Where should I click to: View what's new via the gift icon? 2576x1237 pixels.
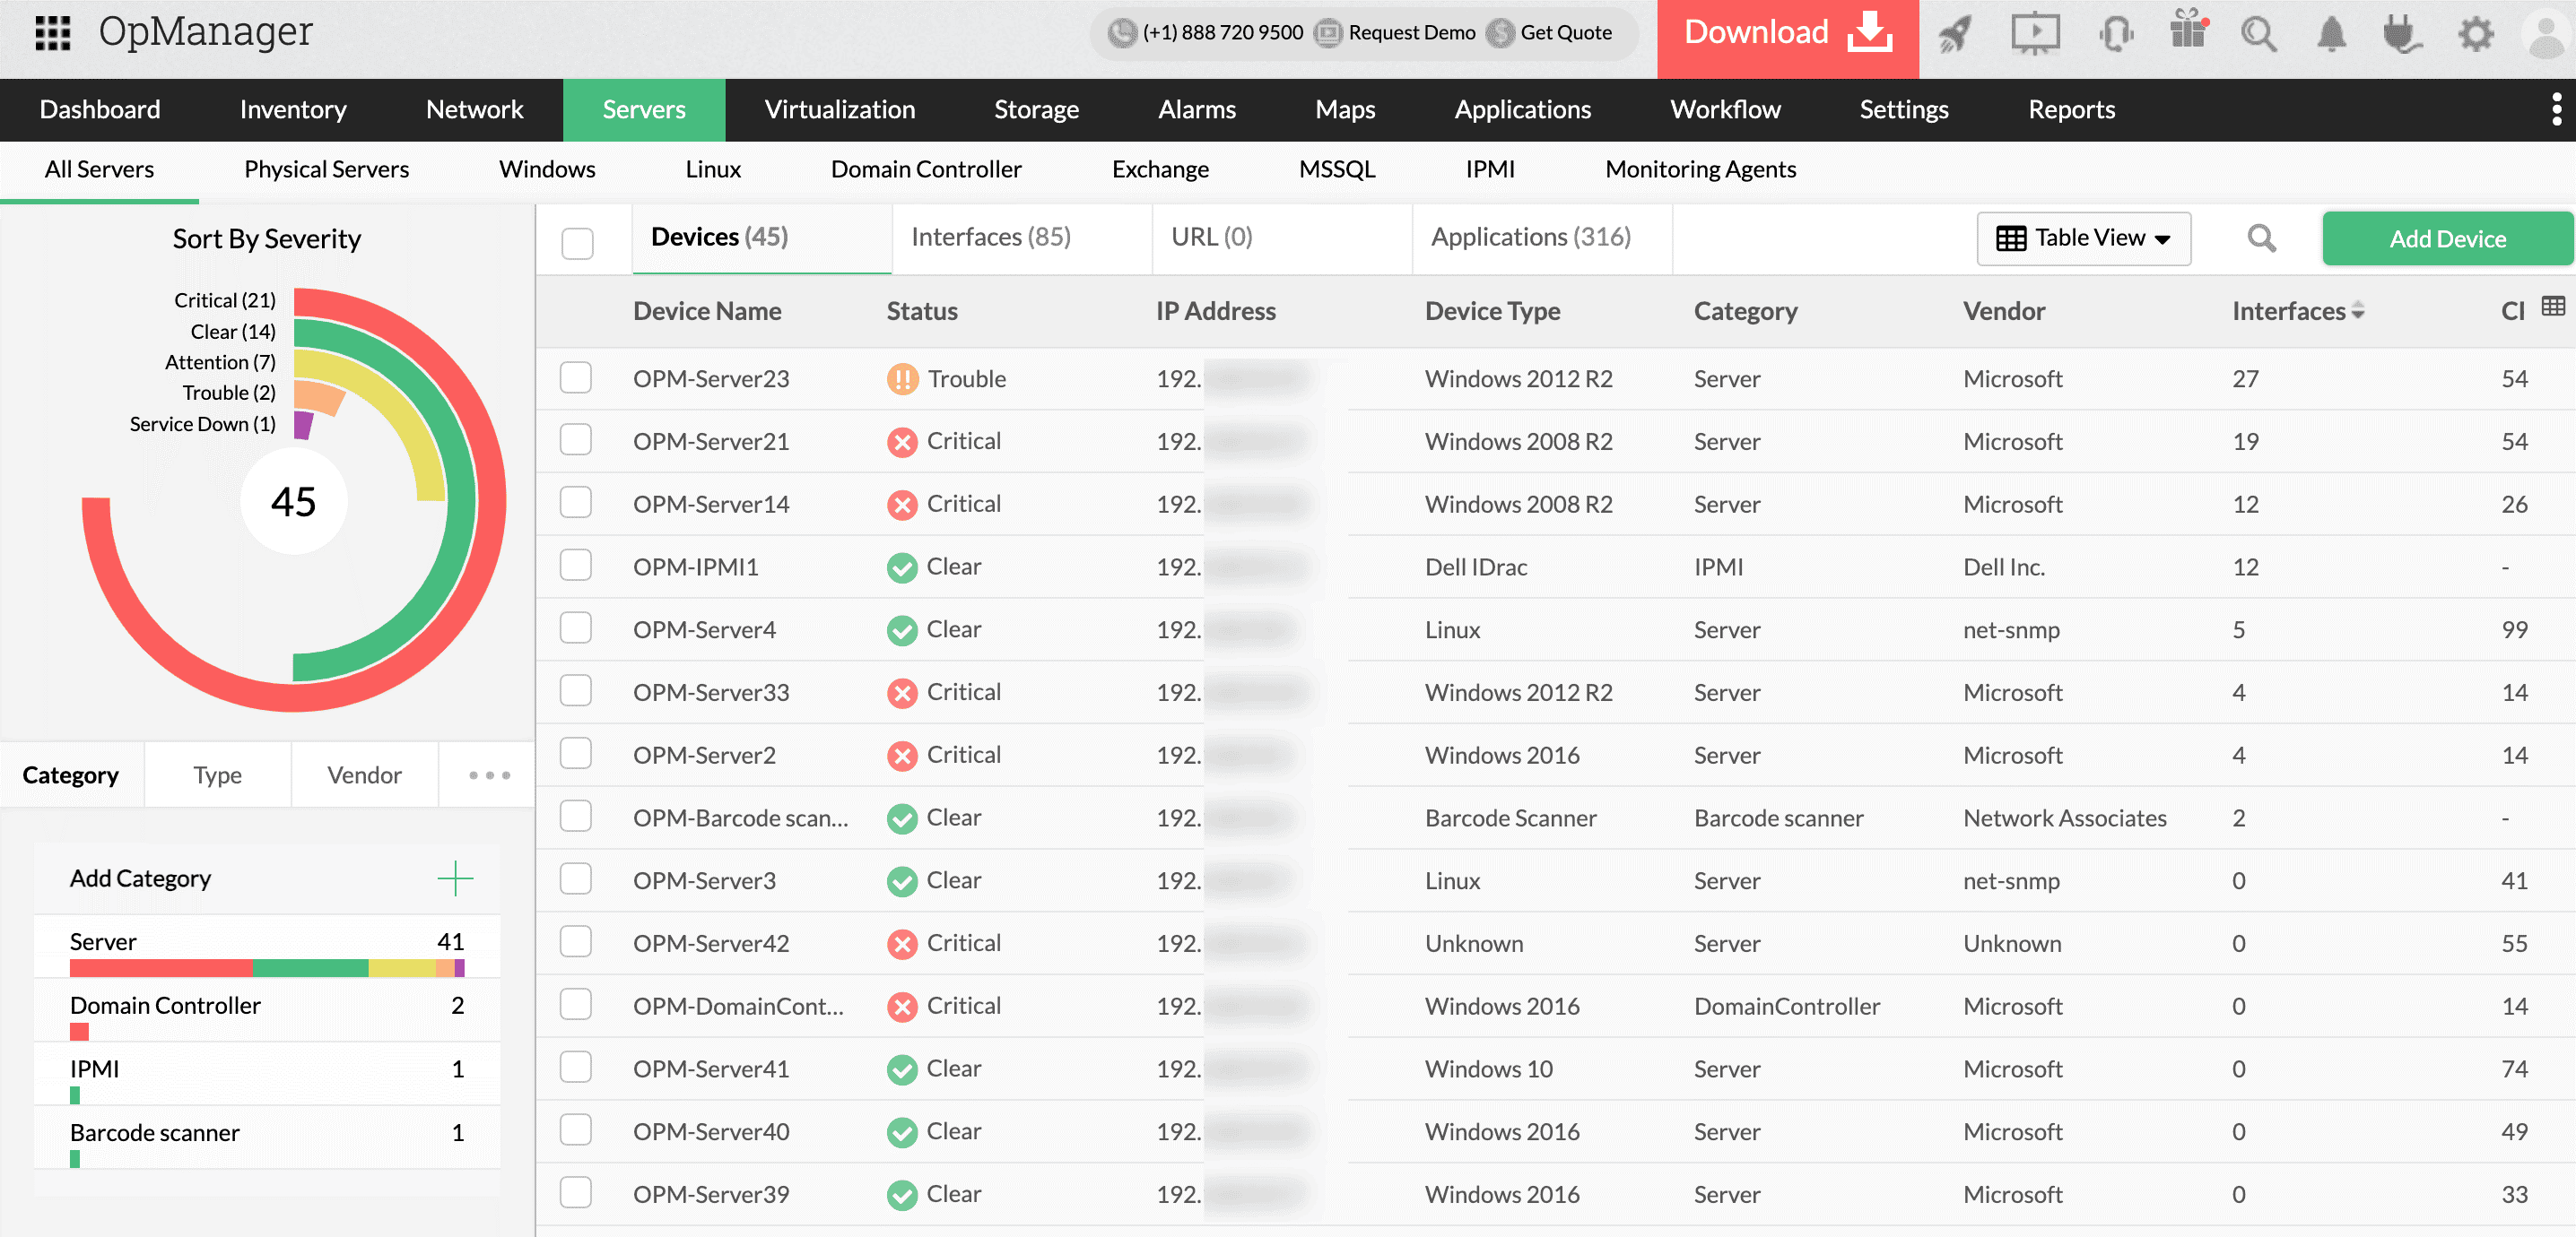pos(2189,33)
